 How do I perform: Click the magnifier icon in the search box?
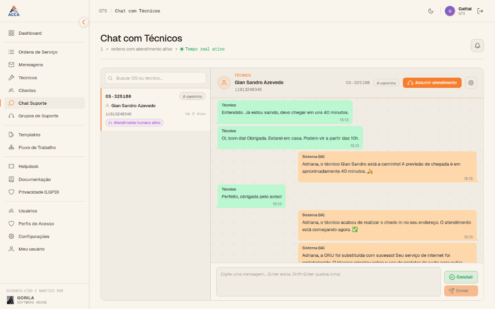(111, 78)
